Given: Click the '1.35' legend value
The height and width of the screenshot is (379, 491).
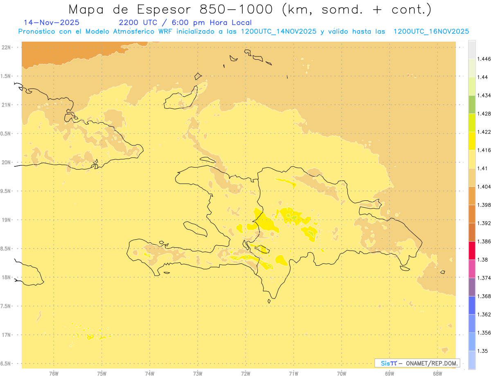Looking at the screenshot, I should coord(483,351).
